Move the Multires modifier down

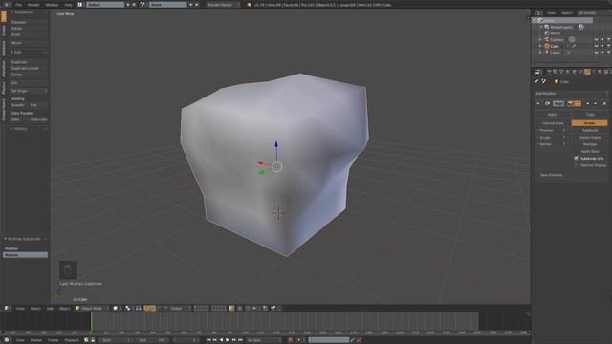(x=595, y=104)
